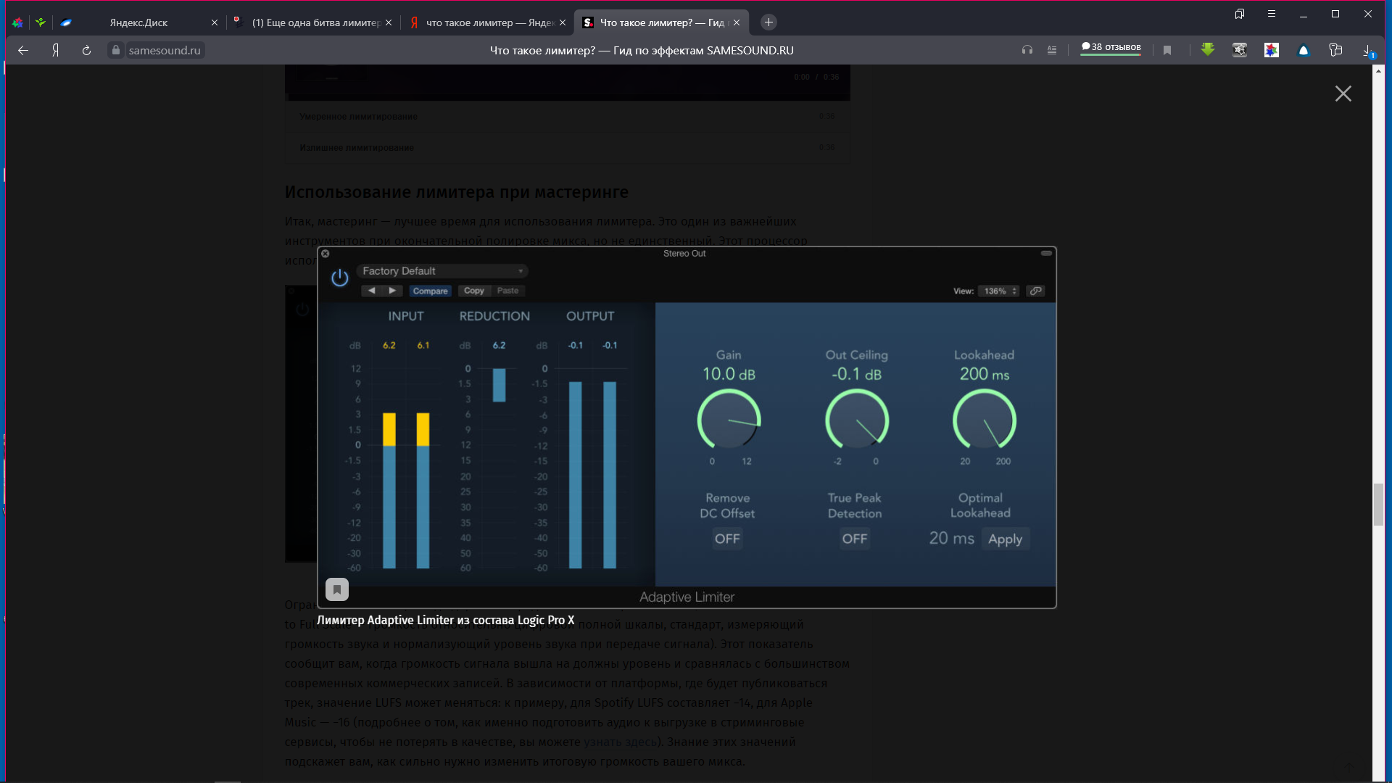This screenshot has height=783, width=1392.
Task: Open the extensions puzzle icon in toolbar
Action: (x=1335, y=50)
